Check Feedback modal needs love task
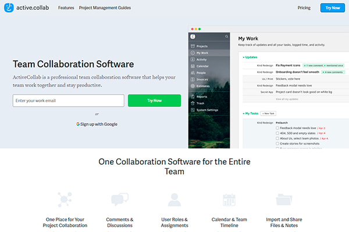Viewport: 349px width, 232px height. click(277, 128)
